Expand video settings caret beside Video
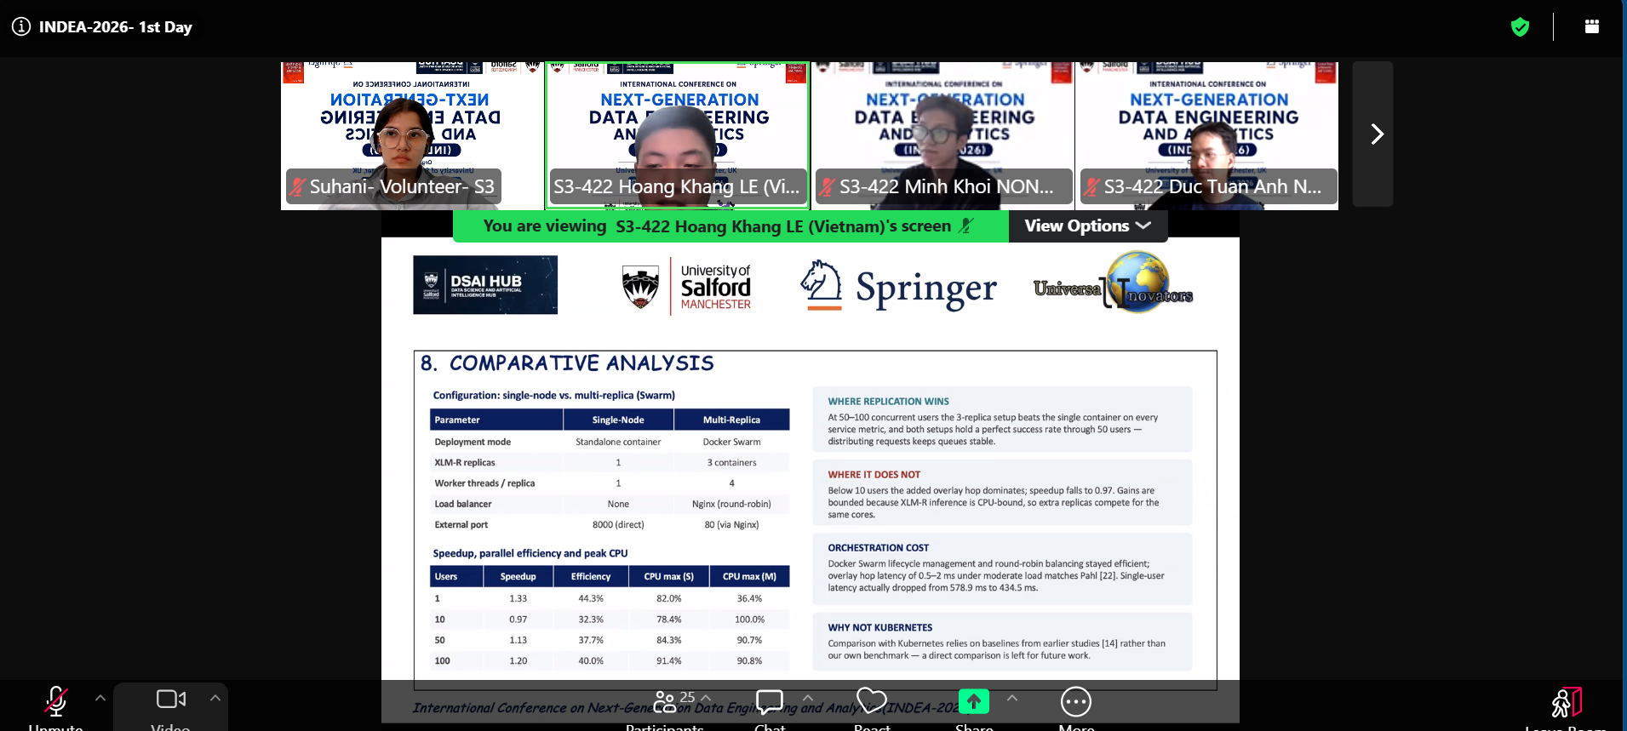Image resolution: width=1627 pixels, height=731 pixels. [x=215, y=698]
